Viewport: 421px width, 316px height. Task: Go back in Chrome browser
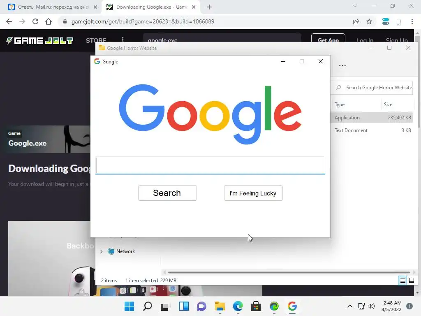coord(9,21)
